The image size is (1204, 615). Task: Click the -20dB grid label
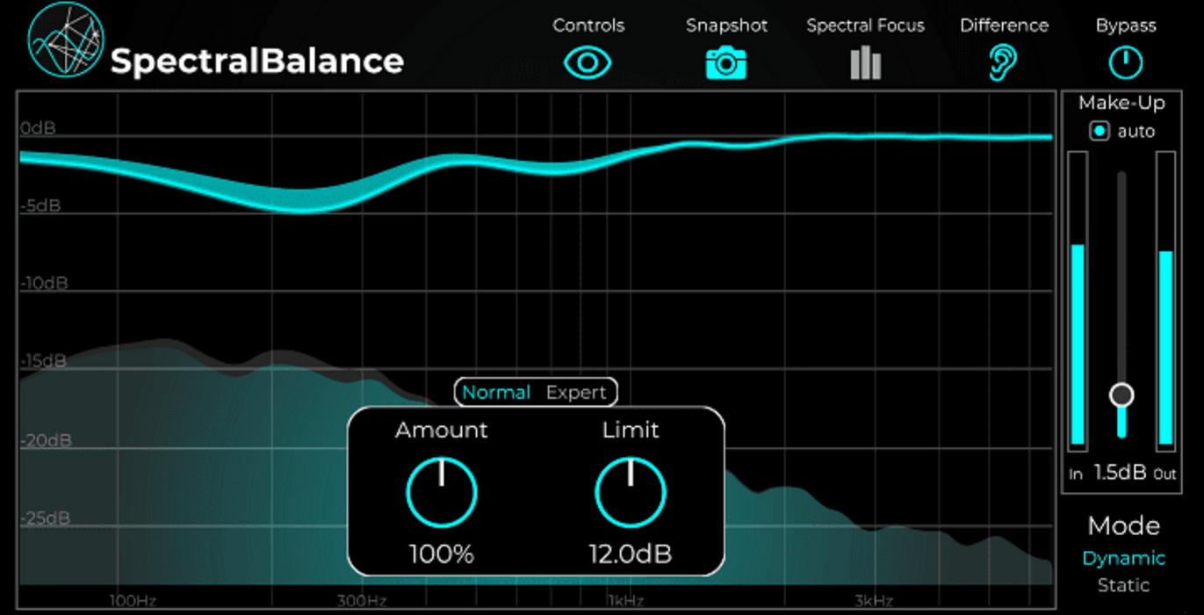point(46,440)
